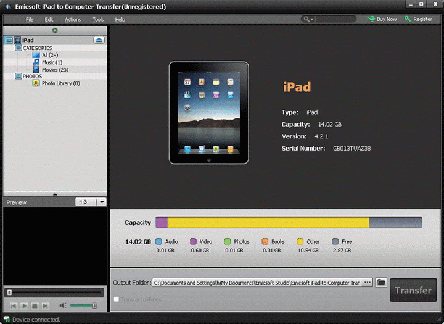
Task: Collapse the iPad root tree node
Action: (x=9, y=40)
